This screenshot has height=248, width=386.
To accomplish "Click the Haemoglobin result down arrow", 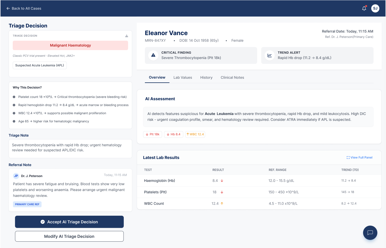I will click(x=222, y=181).
